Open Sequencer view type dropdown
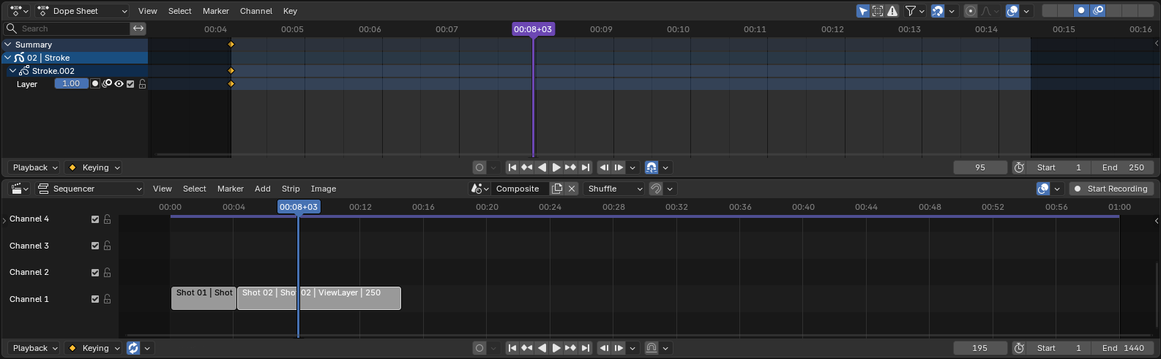 coord(89,189)
